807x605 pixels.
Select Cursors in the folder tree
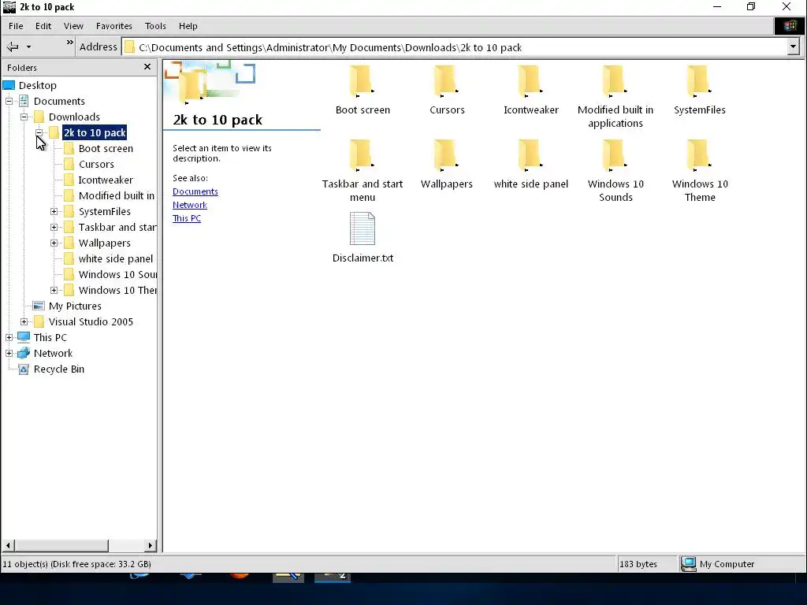click(x=96, y=164)
